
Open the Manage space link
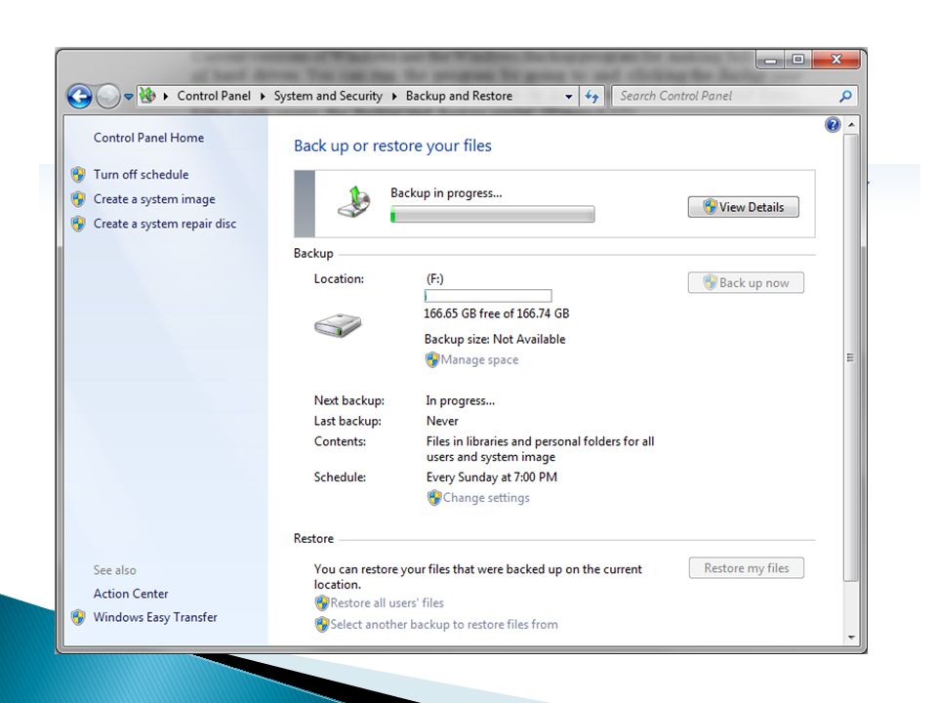click(x=480, y=360)
